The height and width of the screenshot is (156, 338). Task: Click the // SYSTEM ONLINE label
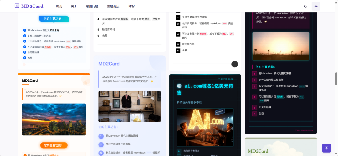(x=225, y=79)
